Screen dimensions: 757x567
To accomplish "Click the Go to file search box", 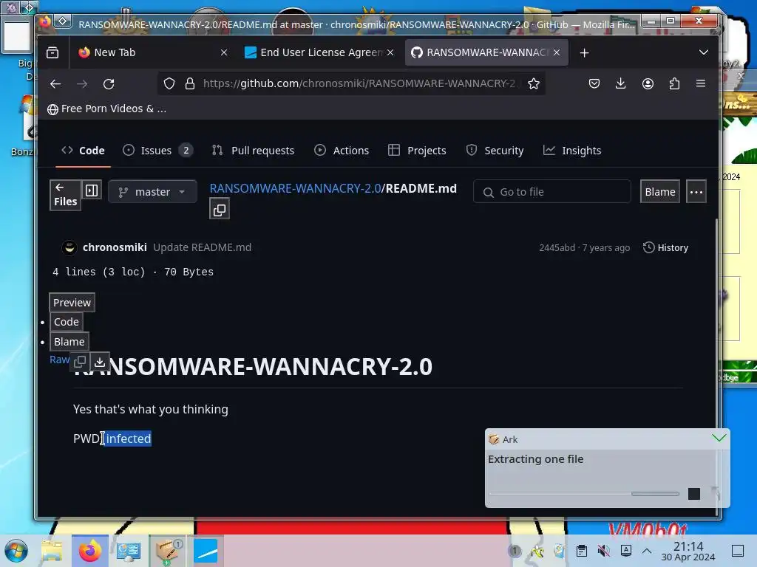I will click(552, 192).
